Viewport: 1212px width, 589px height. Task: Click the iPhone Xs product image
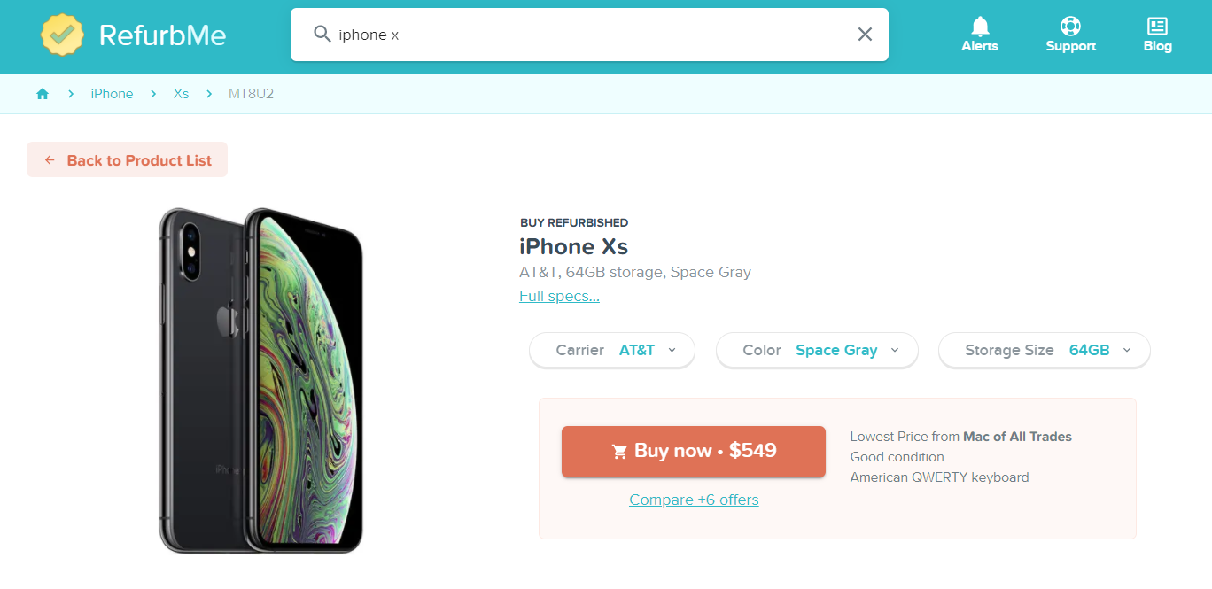261,381
